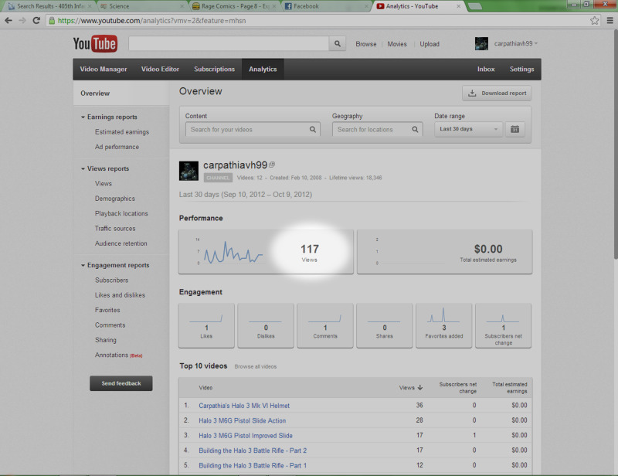Open Traffic sources report
This screenshot has width=618, height=476.
pyautogui.click(x=115, y=229)
